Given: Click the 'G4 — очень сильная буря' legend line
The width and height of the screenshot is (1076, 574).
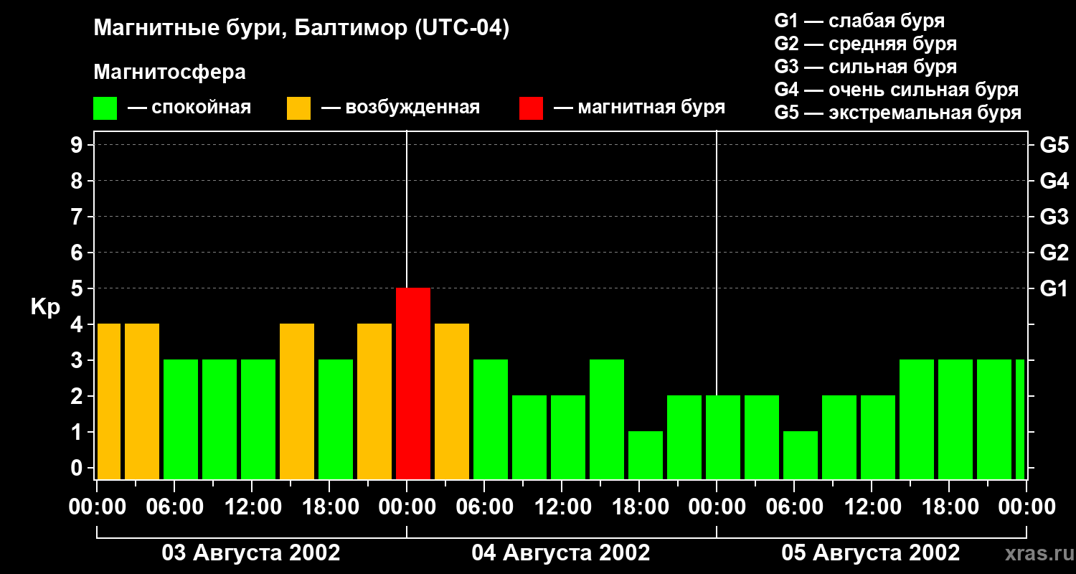Looking at the screenshot, I should point(897,90).
